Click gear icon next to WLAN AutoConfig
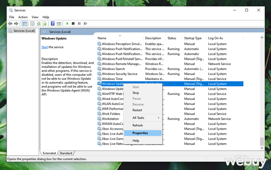 (99, 104)
